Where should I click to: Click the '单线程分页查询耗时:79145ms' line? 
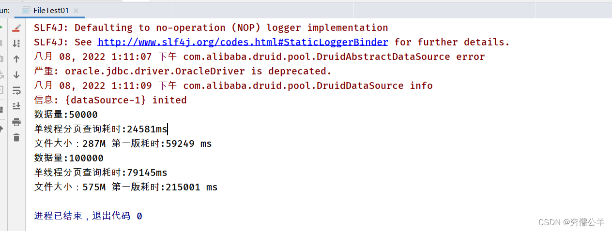pyautogui.click(x=101, y=173)
